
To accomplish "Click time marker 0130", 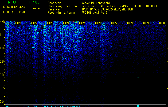I will click(162, 23).
